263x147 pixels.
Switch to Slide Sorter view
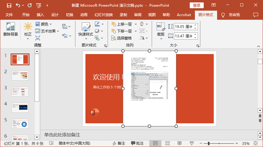click(x=168, y=143)
